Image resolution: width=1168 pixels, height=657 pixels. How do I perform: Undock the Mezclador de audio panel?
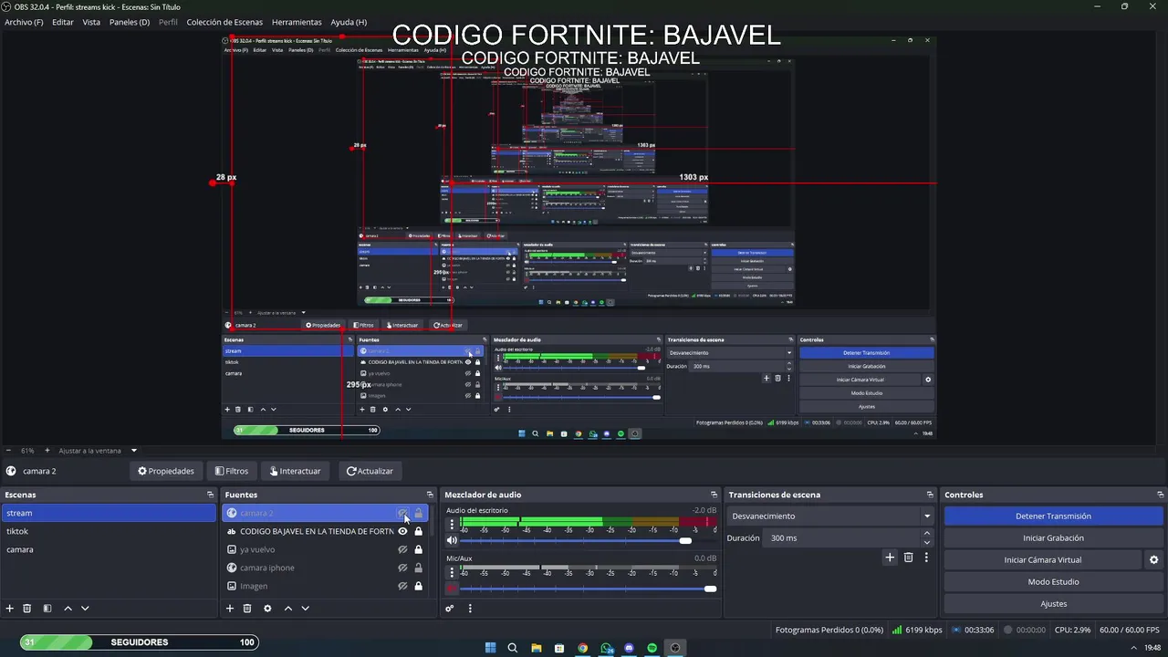click(714, 495)
